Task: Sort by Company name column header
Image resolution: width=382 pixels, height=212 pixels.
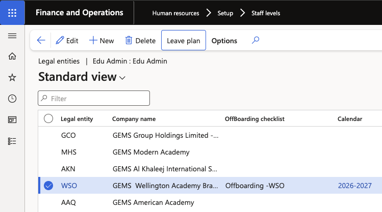Action: pyautogui.click(x=134, y=119)
